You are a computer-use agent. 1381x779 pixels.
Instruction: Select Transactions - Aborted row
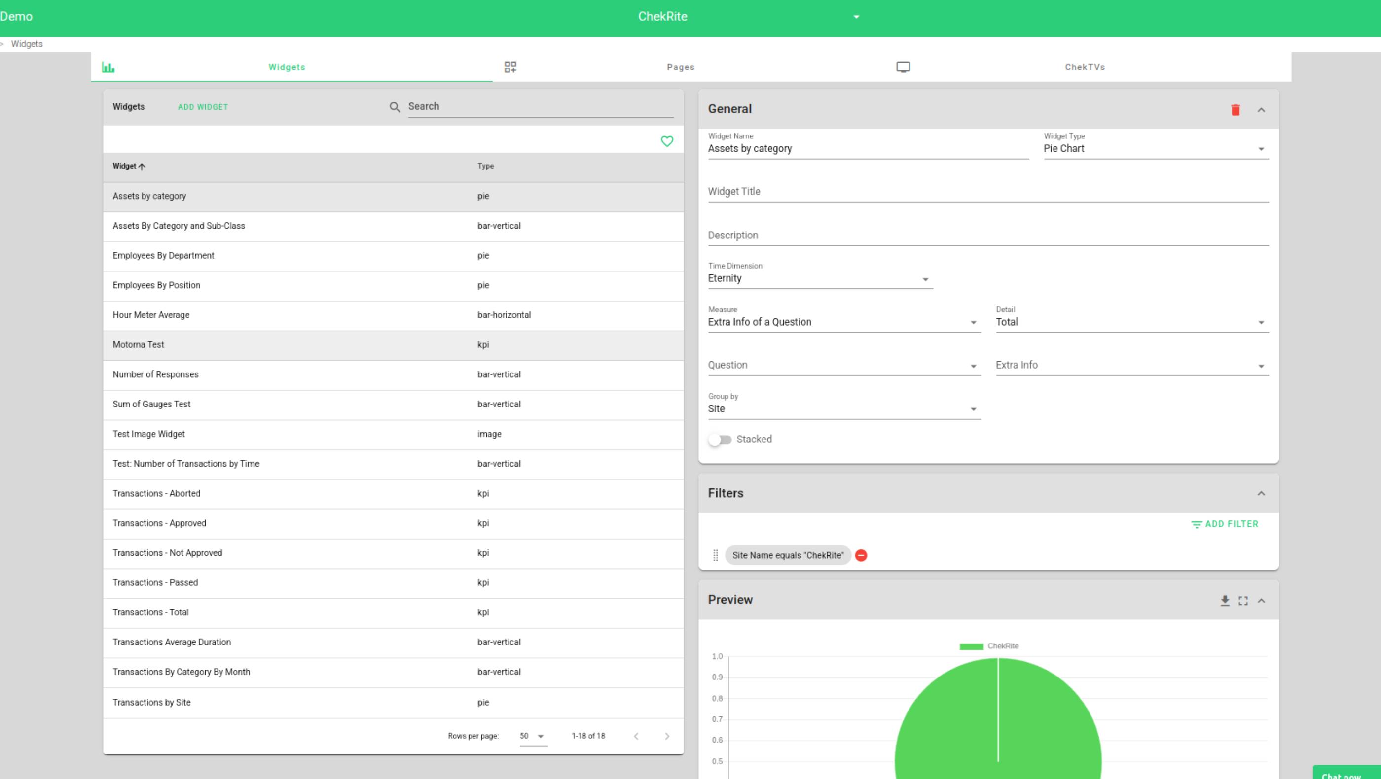click(x=393, y=494)
